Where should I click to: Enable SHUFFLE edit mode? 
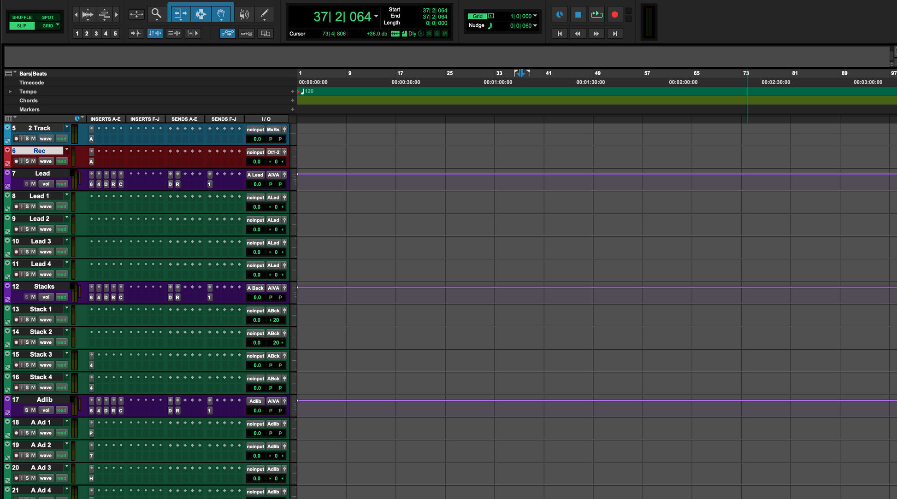coord(22,17)
